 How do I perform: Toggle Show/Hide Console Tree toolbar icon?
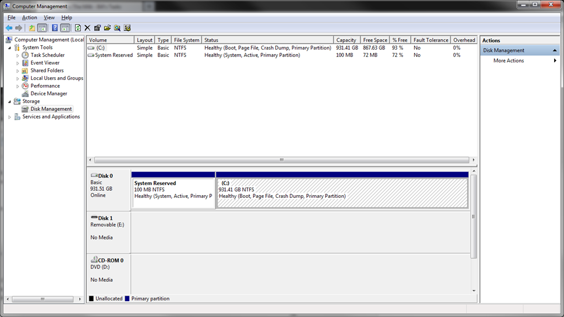coord(42,28)
